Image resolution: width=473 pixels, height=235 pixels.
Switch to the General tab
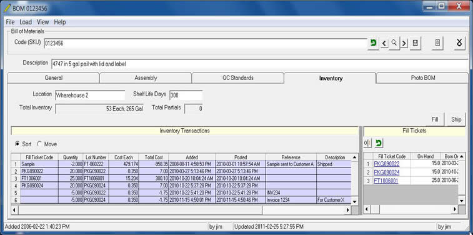(x=53, y=78)
